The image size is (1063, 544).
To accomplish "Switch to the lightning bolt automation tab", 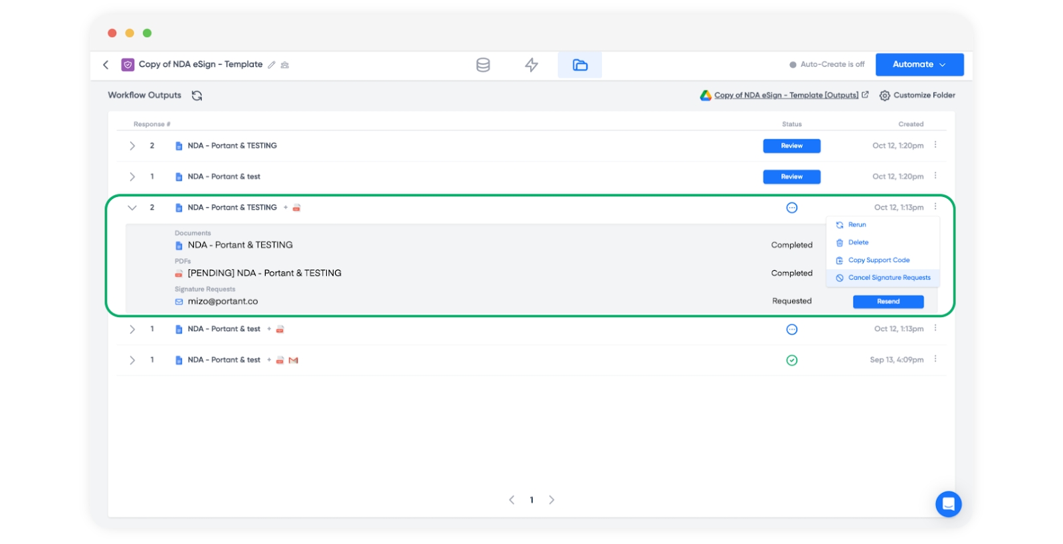I will point(531,65).
